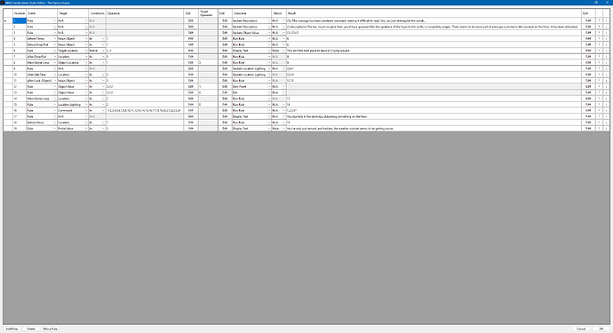The width and height of the screenshot is (613, 333).
Task: Move rule 1 down with its arrow
Action: click(606, 20)
